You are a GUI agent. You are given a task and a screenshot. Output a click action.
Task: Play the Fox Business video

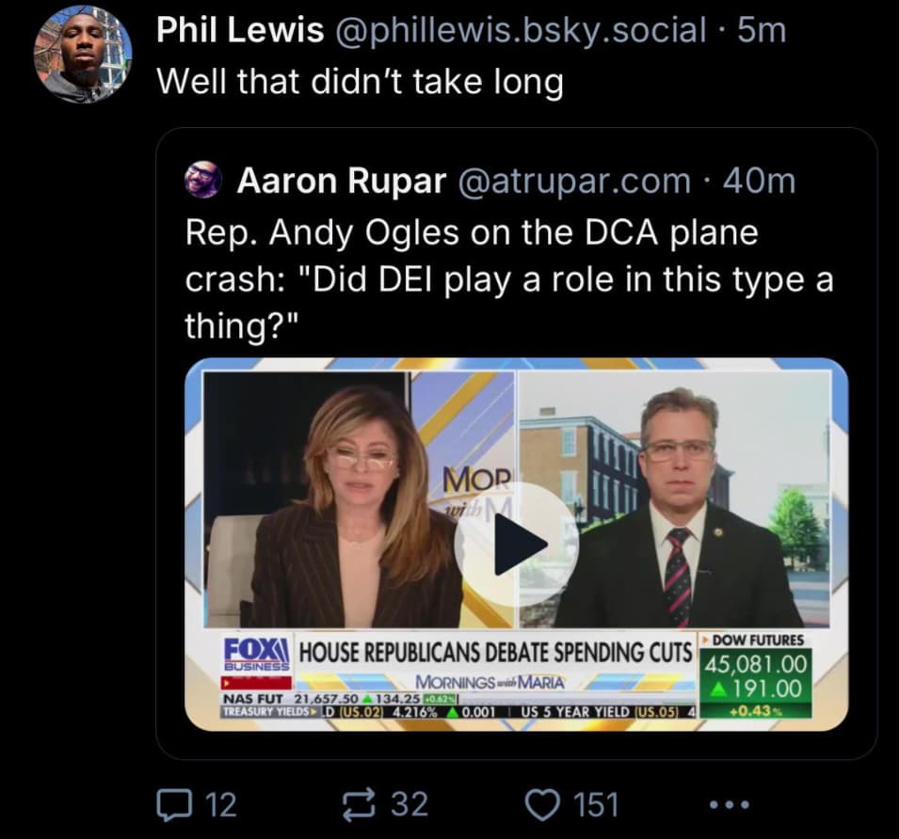coord(517,544)
